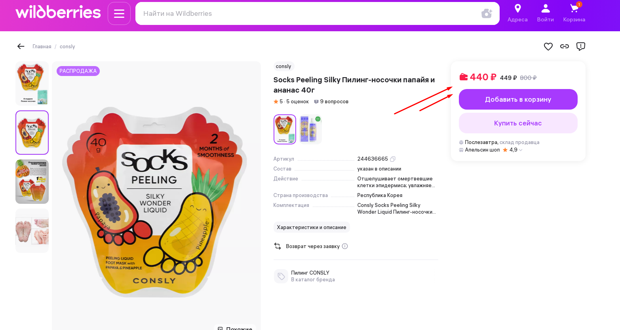Select the purple product variant swatch

point(310,129)
